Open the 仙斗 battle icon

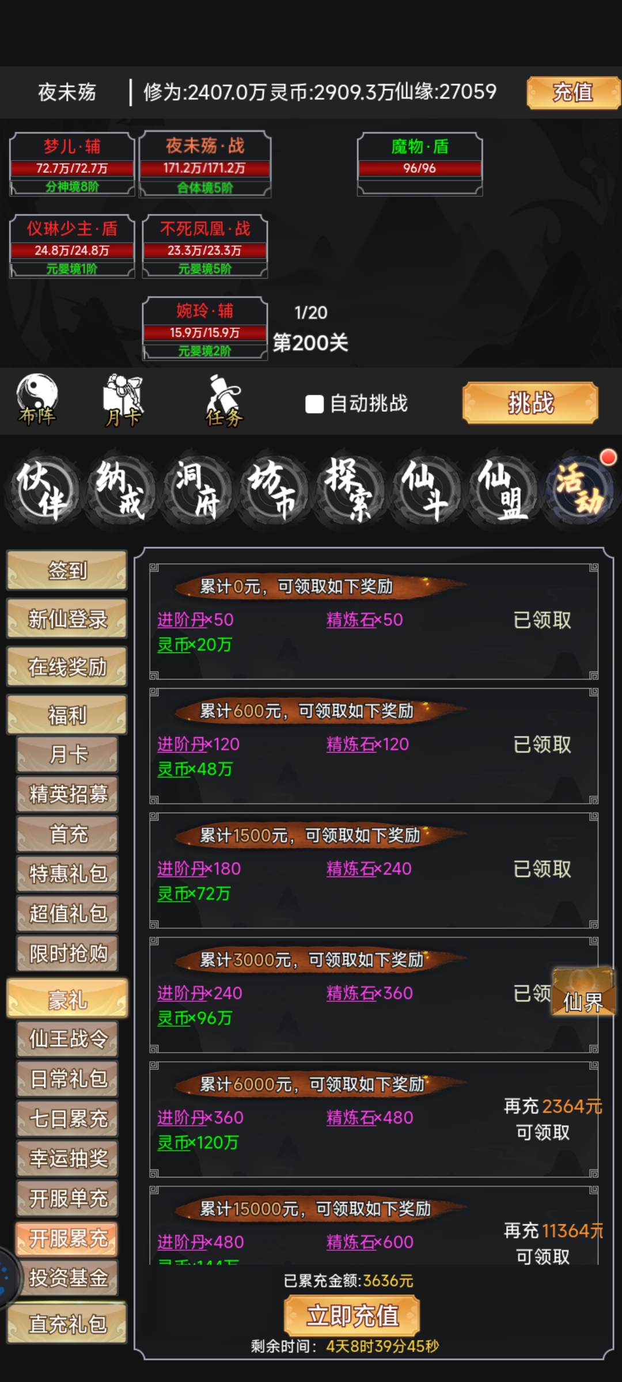(x=426, y=490)
